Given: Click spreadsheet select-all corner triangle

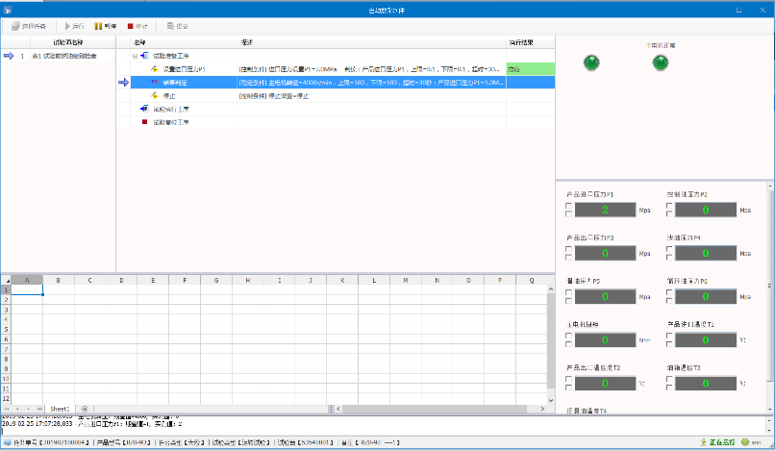Looking at the screenshot, I should pos(6,281).
